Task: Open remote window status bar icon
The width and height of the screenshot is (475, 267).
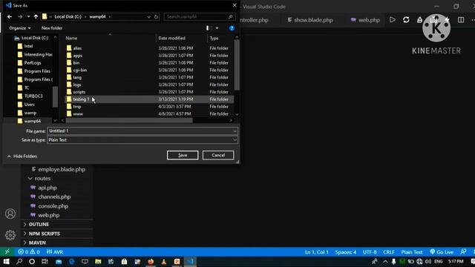Action: (7, 252)
